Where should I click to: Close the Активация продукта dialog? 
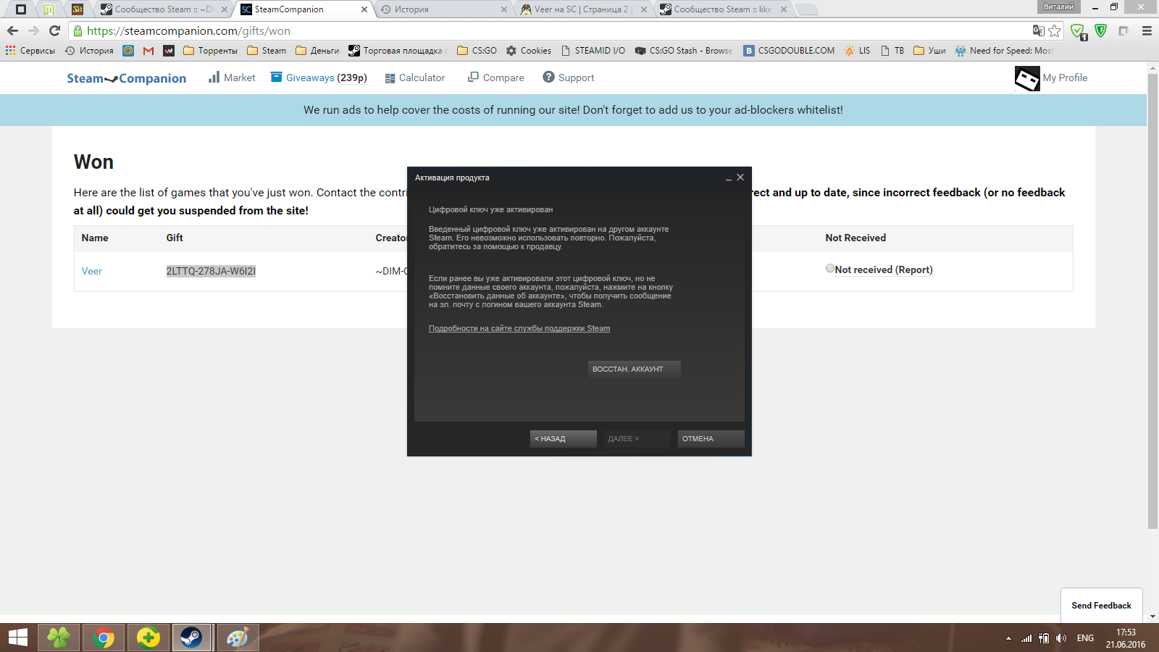pos(740,177)
